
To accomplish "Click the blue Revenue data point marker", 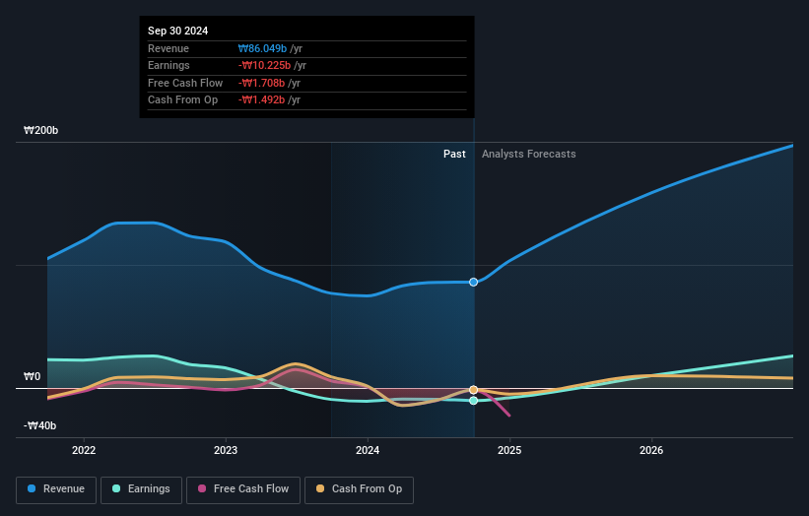I will [474, 282].
